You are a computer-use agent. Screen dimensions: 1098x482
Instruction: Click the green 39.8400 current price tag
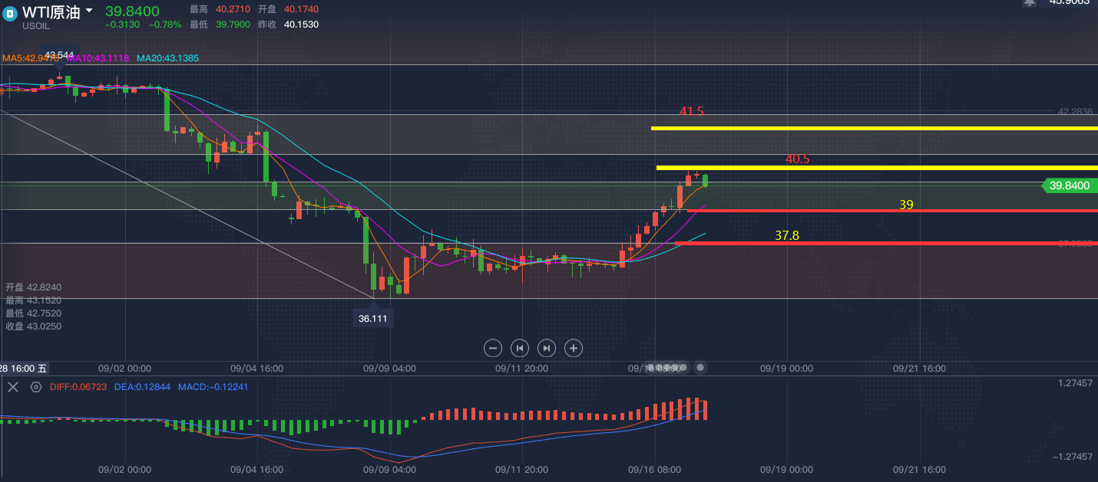(1069, 185)
